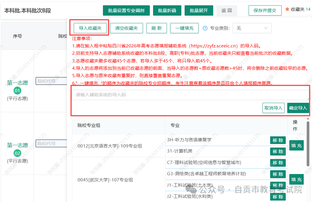Click the 批量设置专业调剂 button
The image size is (312, 202).
(x=126, y=11)
